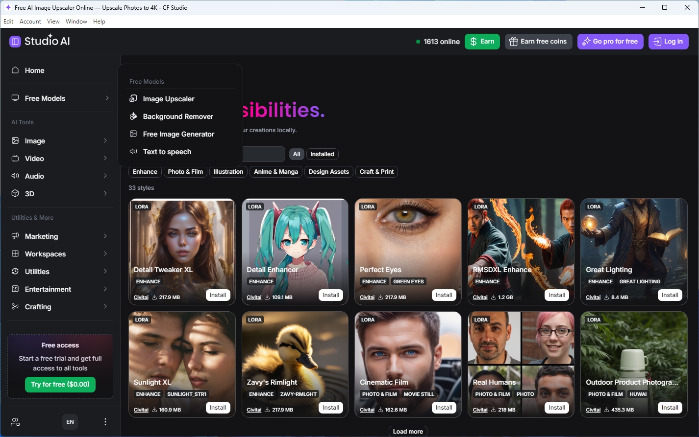Click the Go pro for free button

[x=610, y=42]
